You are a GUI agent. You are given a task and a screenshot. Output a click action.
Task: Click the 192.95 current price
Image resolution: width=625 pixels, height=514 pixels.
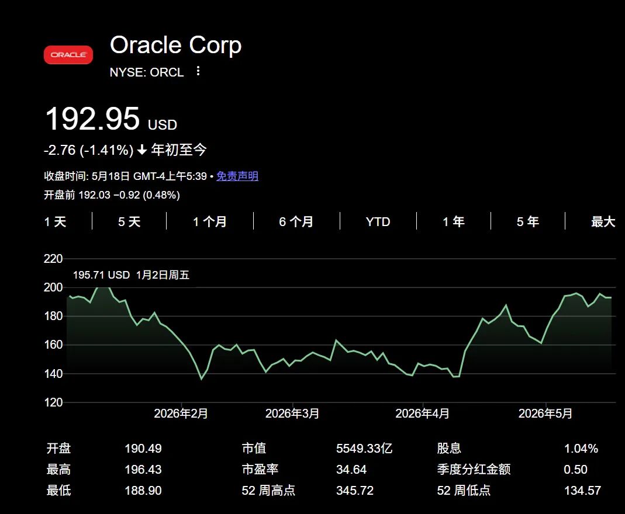pyautogui.click(x=92, y=118)
